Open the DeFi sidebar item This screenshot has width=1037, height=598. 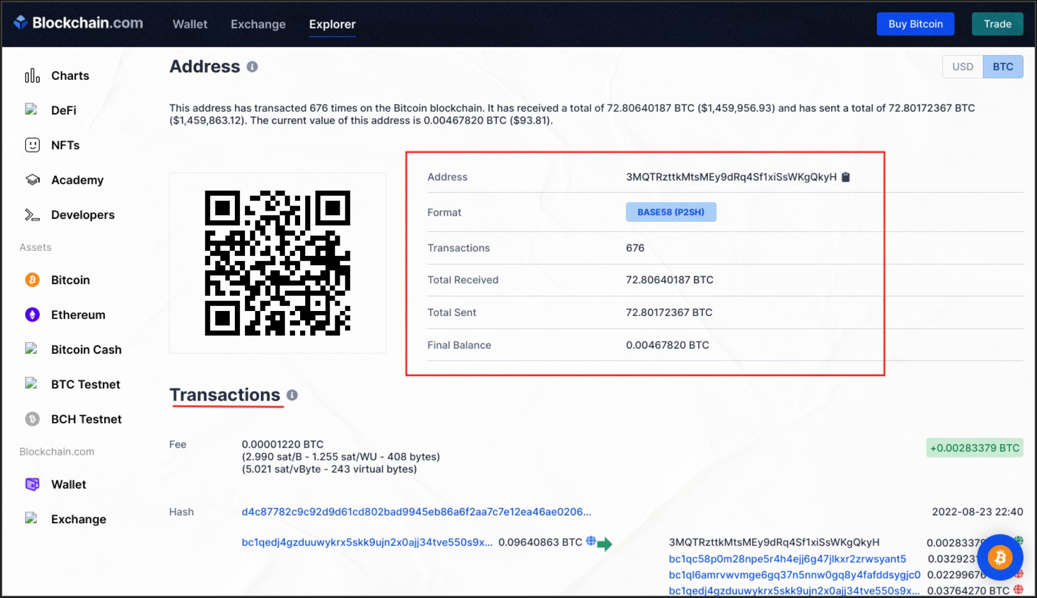(64, 110)
